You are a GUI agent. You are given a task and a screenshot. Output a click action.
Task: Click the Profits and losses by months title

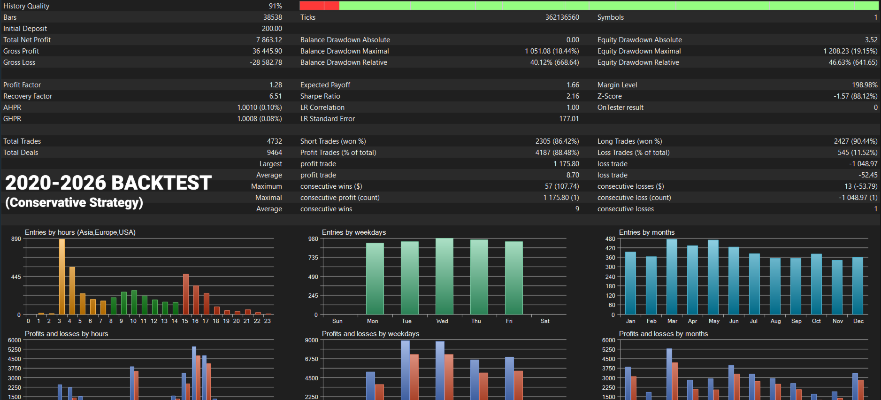[663, 334]
